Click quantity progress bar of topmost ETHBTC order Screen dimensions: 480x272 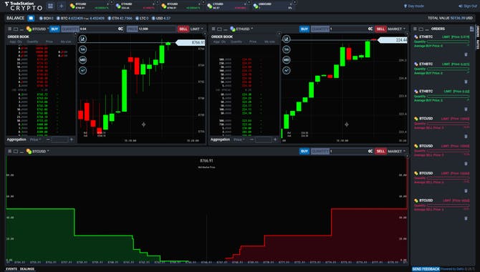click(448, 42)
